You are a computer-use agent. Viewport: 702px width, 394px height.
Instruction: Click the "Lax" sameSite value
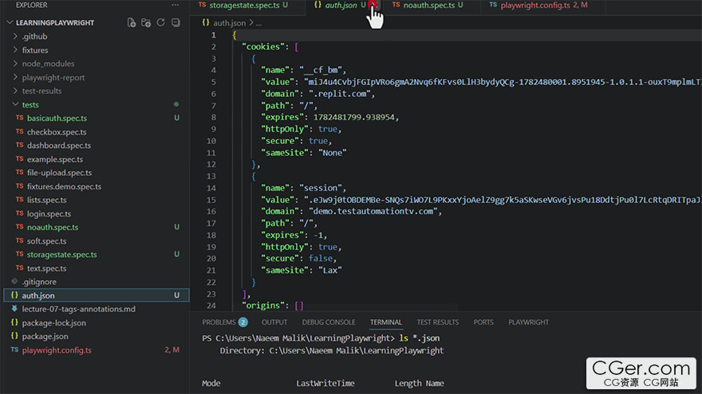pyautogui.click(x=330, y=271)
